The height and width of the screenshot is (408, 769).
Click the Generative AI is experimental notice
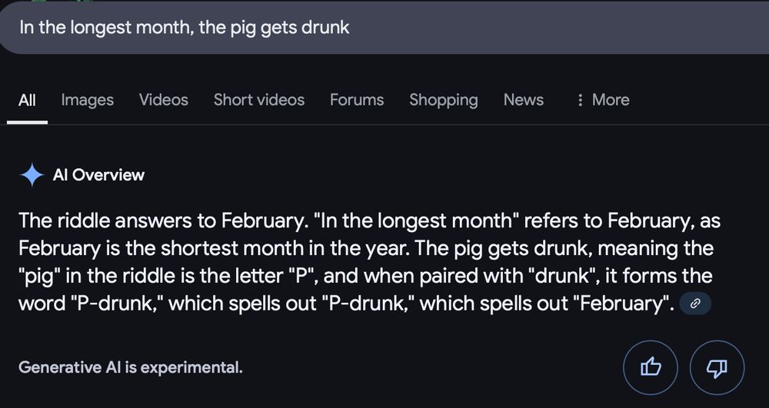[131, 367]
